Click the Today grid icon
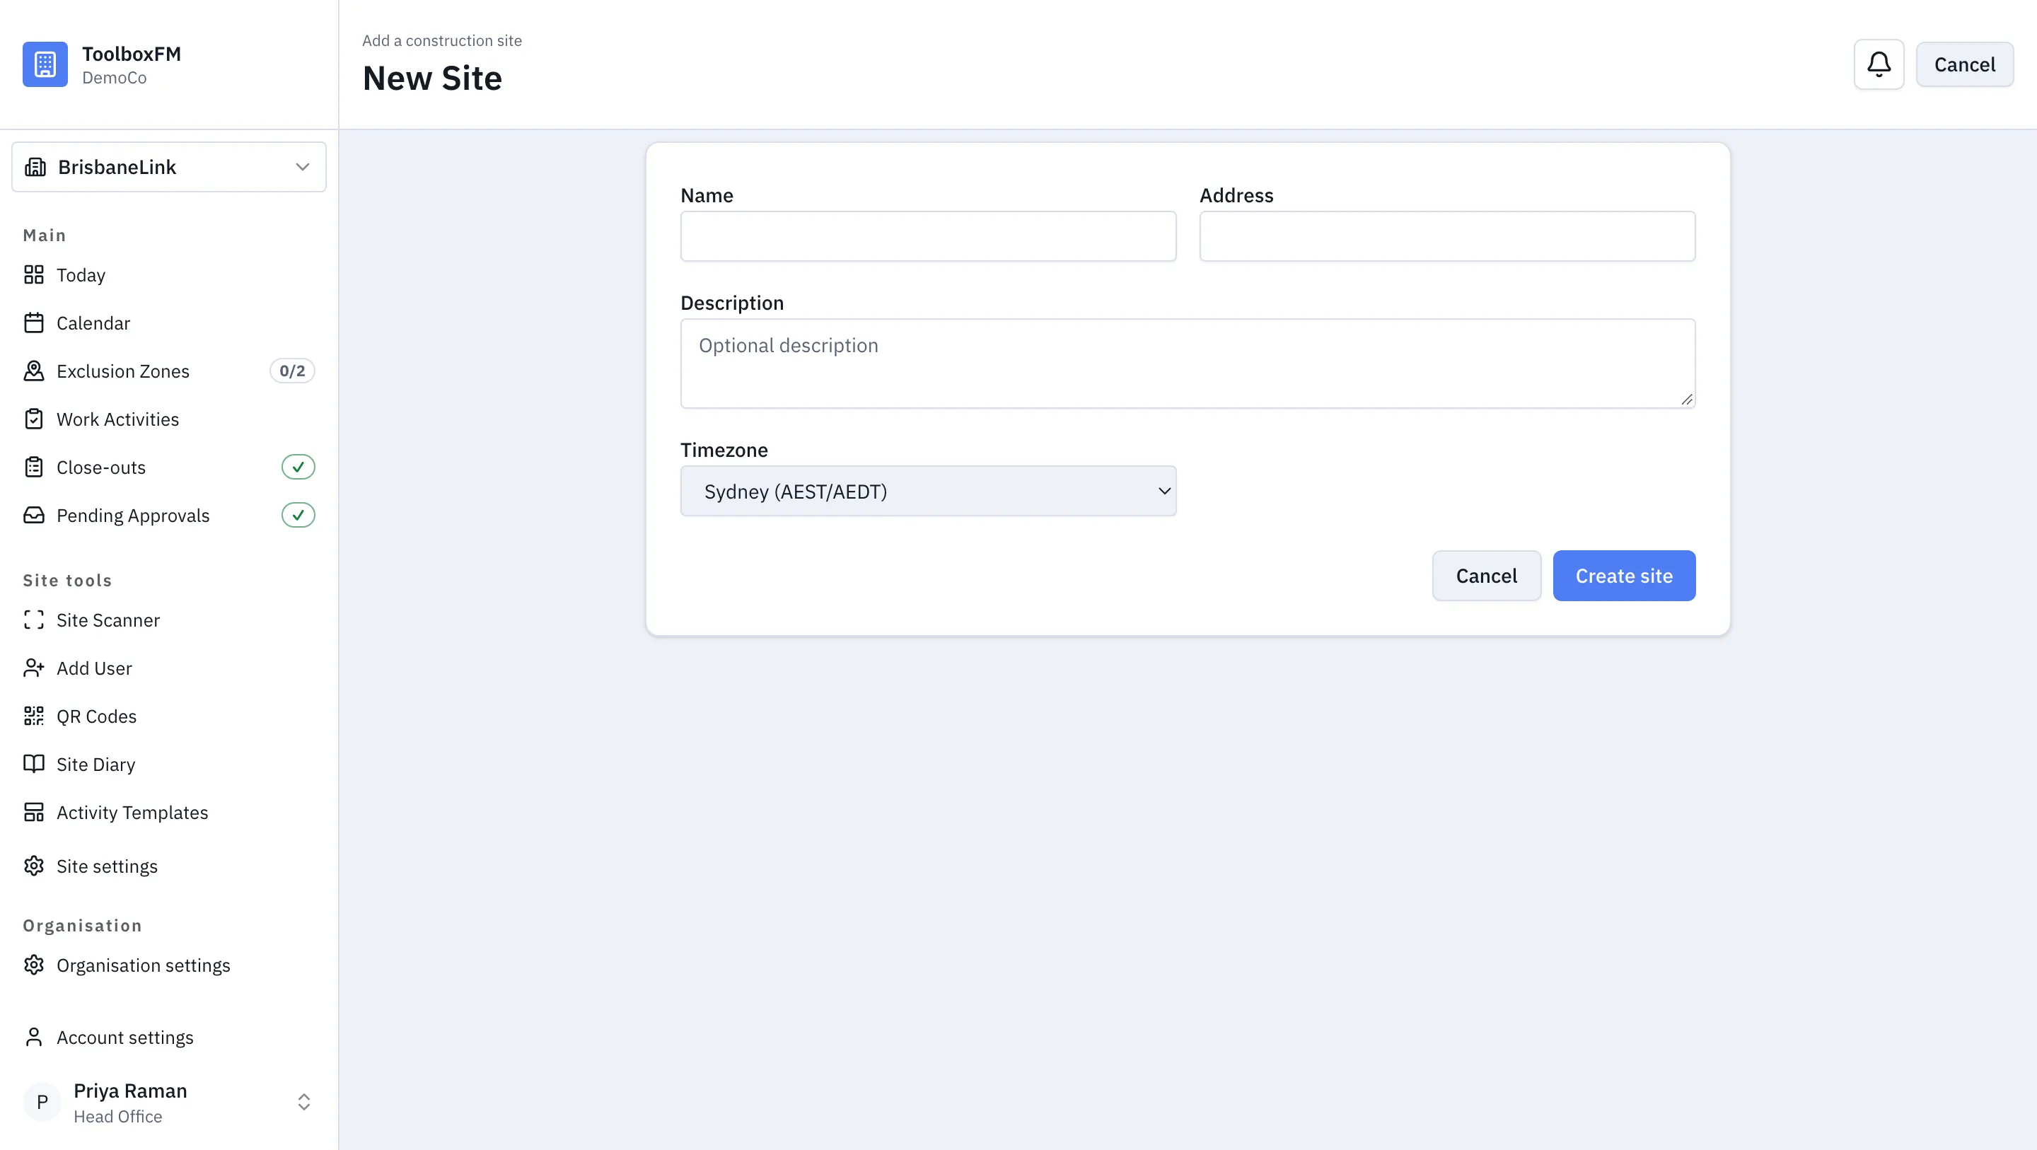2037x1150 pixels. pos(34,274)
